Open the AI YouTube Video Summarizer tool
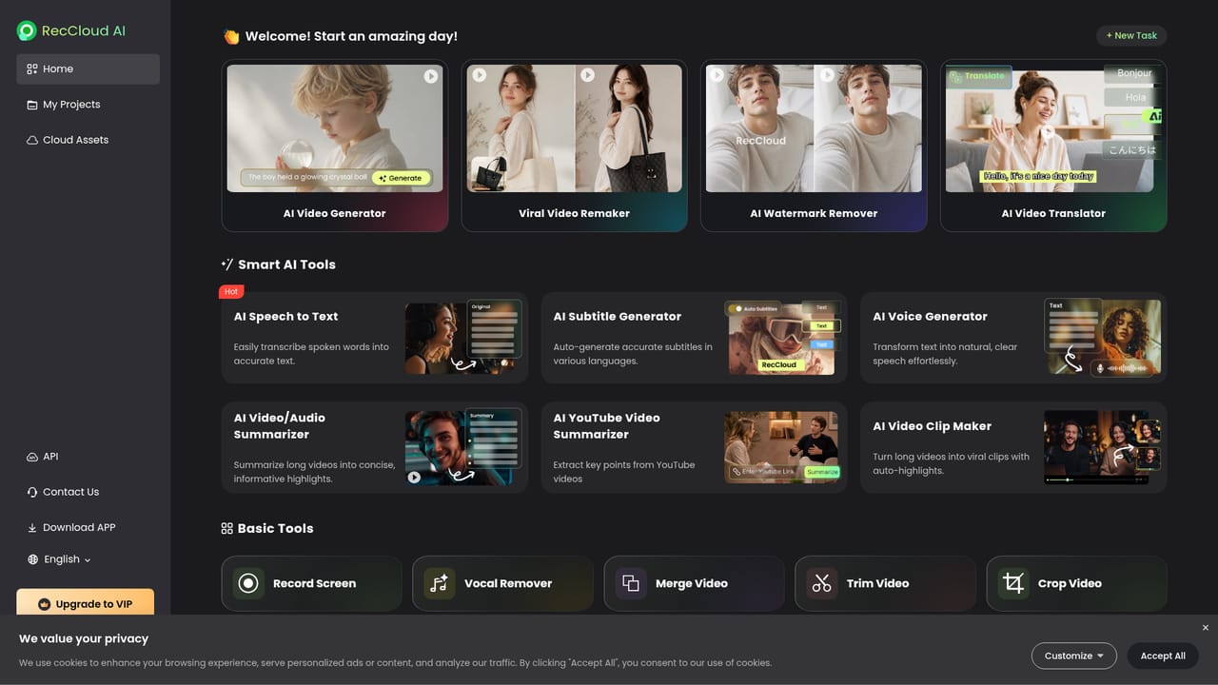The height and width of the screenshot is (685, 1218). click(694, 447)
